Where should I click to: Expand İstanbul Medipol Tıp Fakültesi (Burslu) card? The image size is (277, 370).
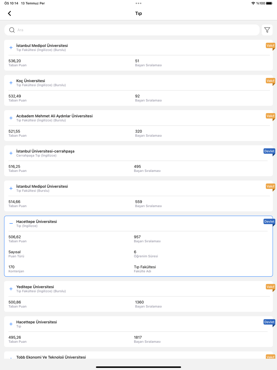coord(11,189)
